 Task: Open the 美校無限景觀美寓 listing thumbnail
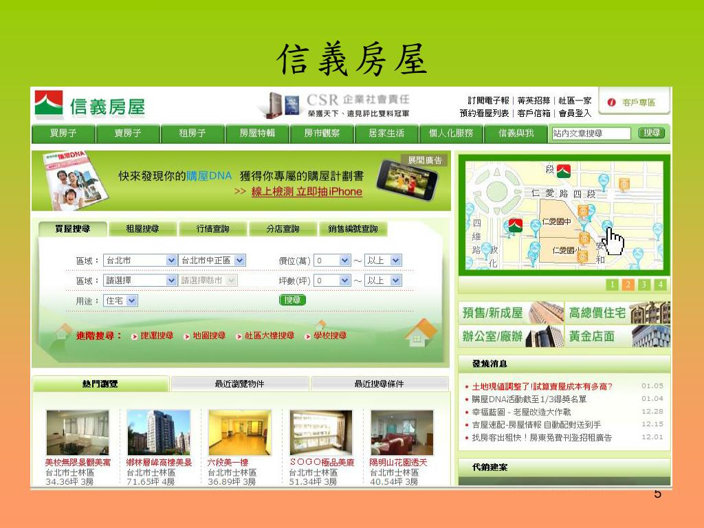tap(78, 433)
